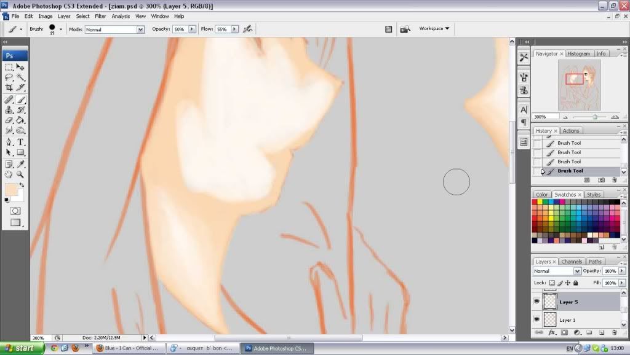Viewport: 630px width, 355px height.
Task: Click the Navigator zoom percentage field
Action: pyautogui.click(x=545, y=117)
